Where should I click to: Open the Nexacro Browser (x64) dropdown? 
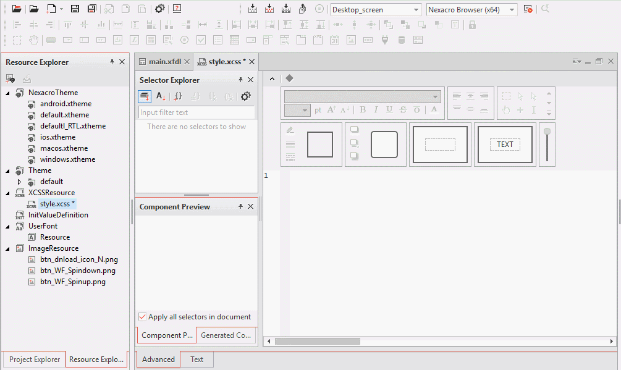click(x=472, y=10)
